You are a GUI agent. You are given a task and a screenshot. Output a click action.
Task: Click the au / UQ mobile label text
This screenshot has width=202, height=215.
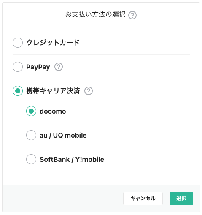pos(63,136)
